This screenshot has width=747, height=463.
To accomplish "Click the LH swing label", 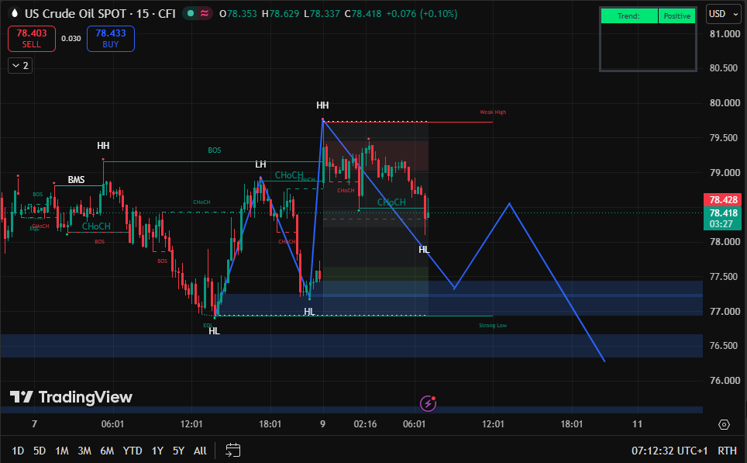I will click(x=260, y=164).
